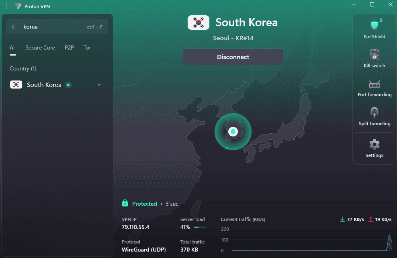The width and height of the screenshot is (397, 258).
Task: Click the search field containing korea
Action: click(x=52, y=27)
